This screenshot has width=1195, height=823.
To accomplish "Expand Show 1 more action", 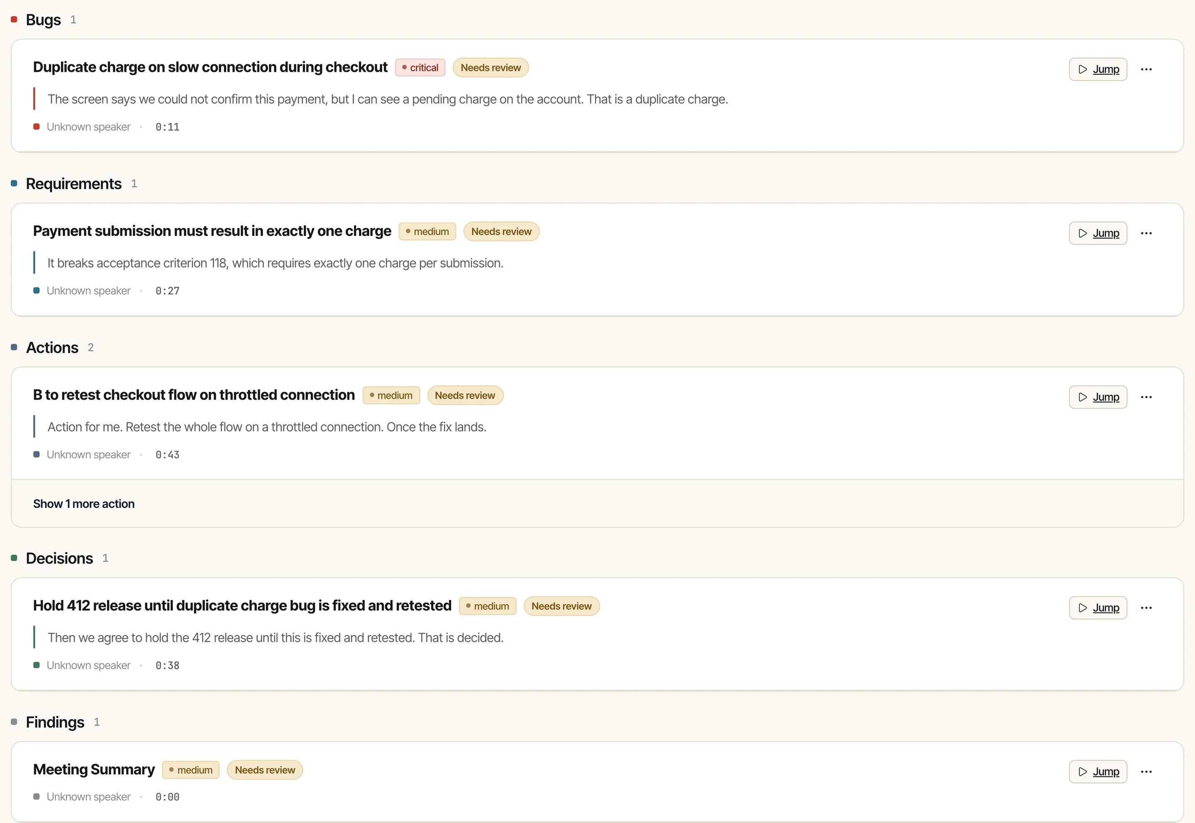I will pyautogui.click(x=83, y=504).
